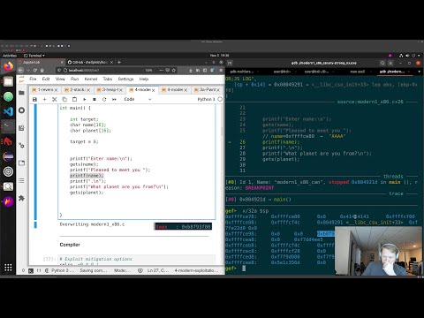Click Activities in the top bar
Image resolution: width=424 pixels, height=318 pixels.
point(10,56)
